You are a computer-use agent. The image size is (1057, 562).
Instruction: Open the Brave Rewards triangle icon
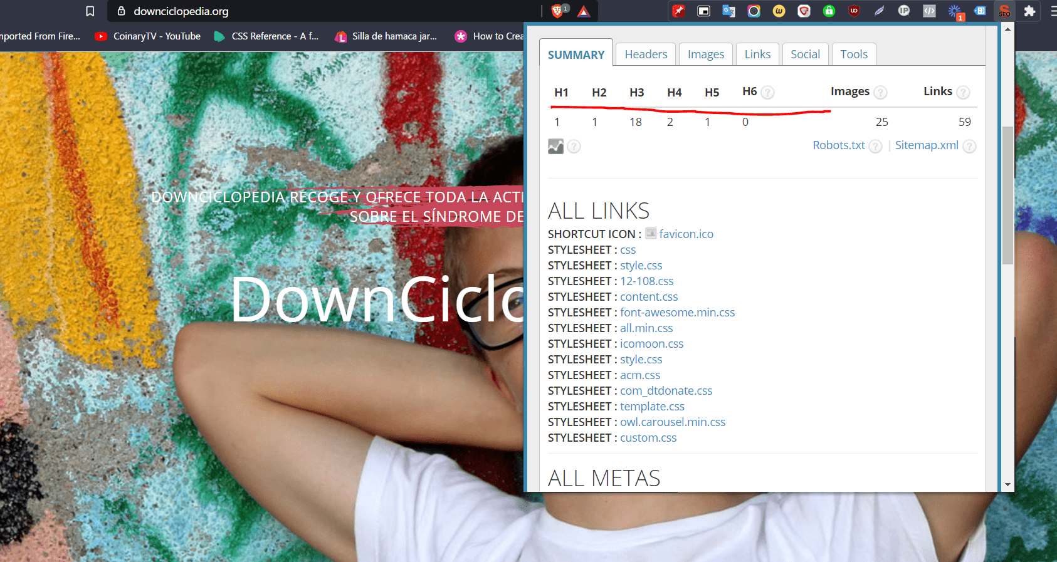click(584, 11)
